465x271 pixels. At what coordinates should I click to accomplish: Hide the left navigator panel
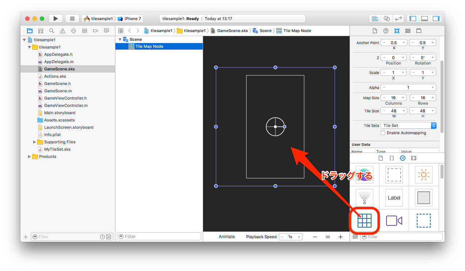[x=412, y=18]
